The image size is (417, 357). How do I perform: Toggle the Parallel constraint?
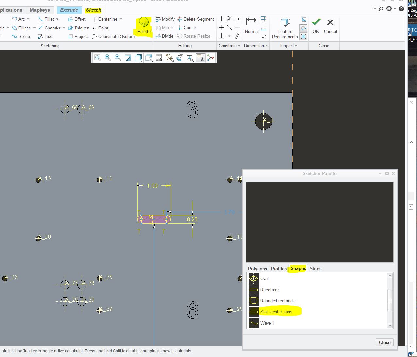point(237,36)
